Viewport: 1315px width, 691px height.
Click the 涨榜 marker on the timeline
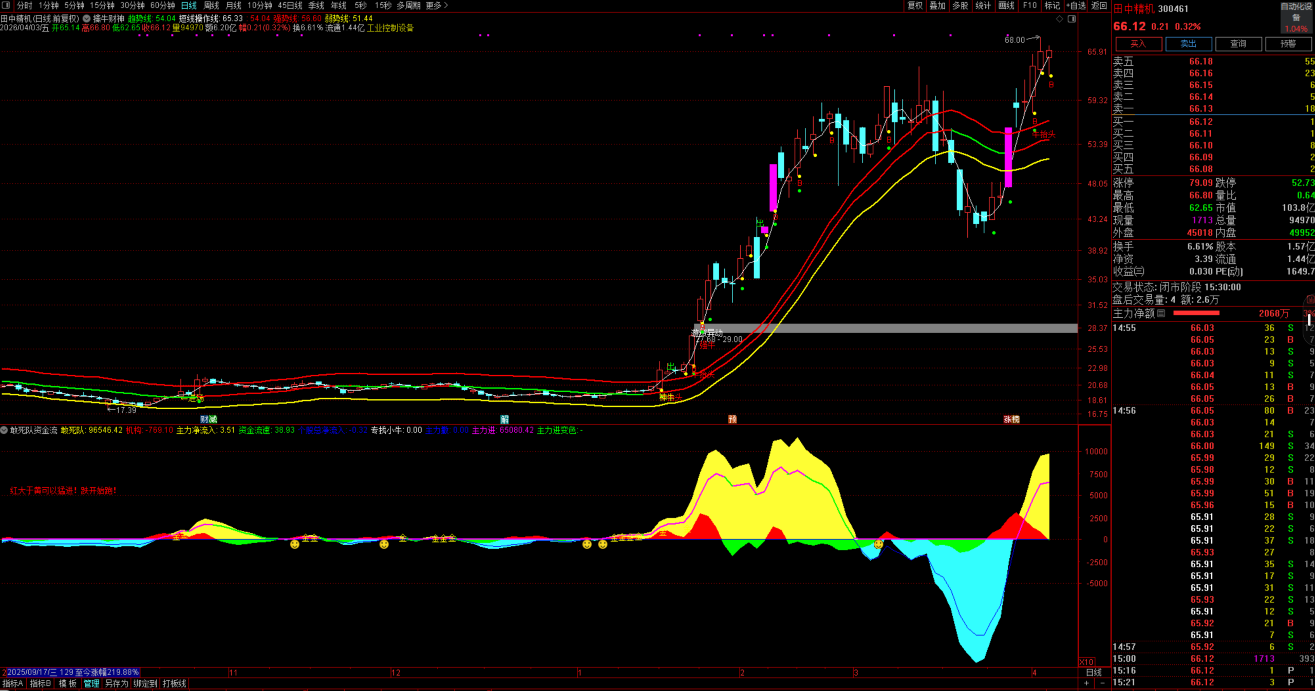point(1011,419)
